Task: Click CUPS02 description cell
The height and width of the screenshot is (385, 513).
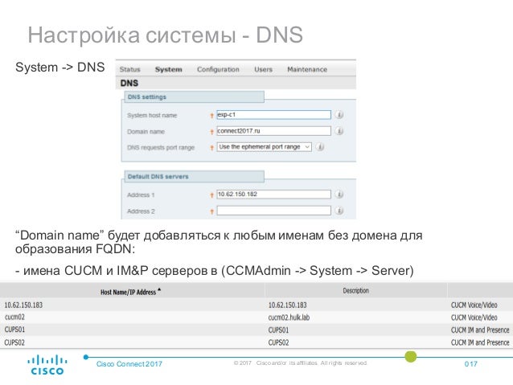Action: (x=278, y=342)
